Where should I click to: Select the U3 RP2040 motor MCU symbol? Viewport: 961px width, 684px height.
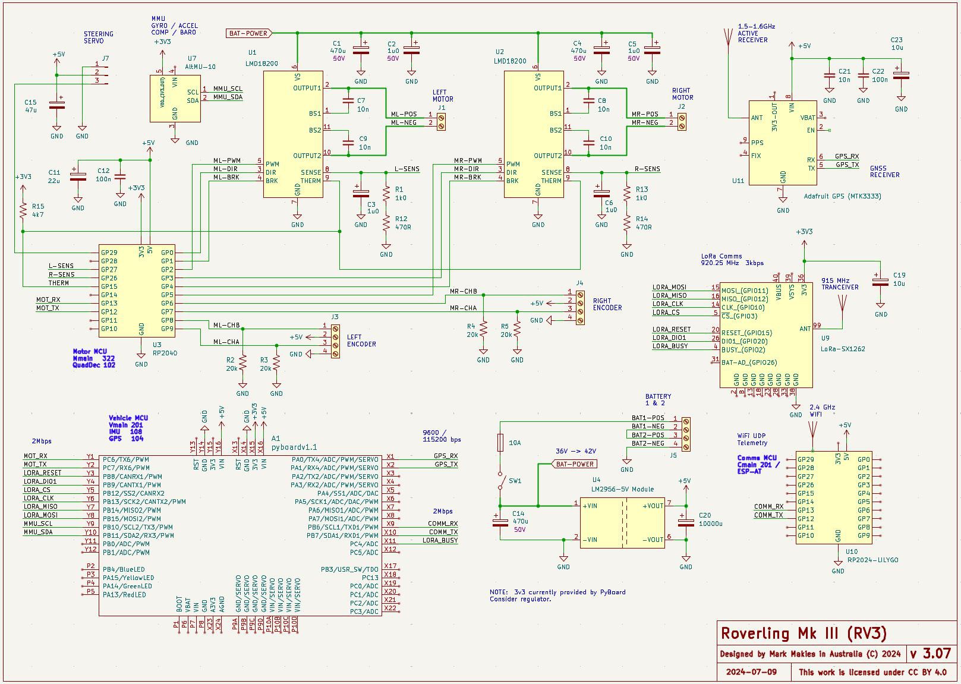coord(137,291)
